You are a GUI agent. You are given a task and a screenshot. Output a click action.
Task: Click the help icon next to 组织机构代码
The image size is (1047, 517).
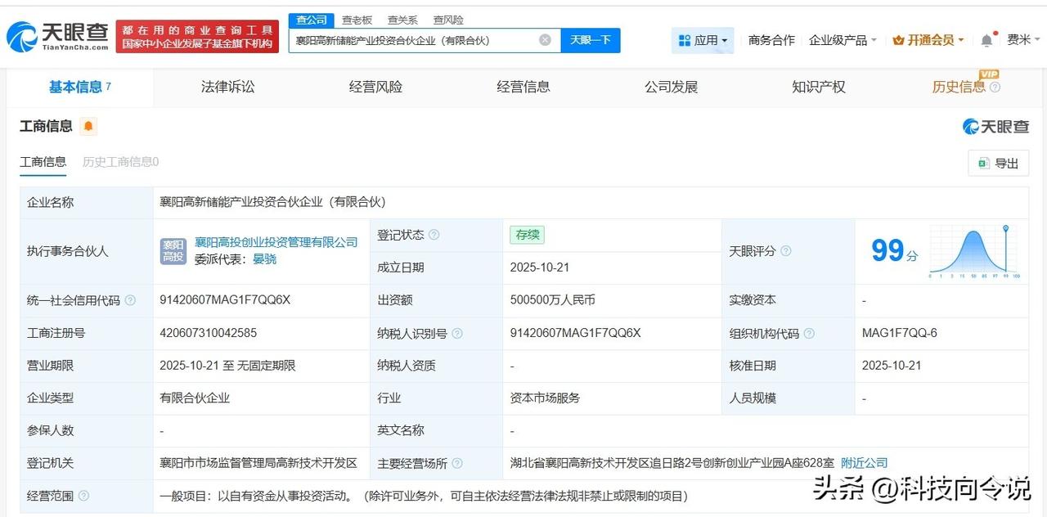808,333
